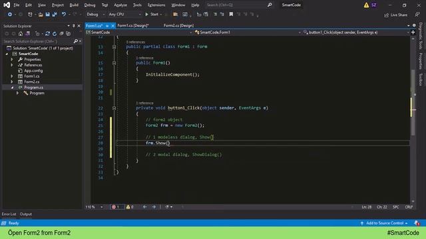Click the status bar notifications bell icon
Screen dimensions: 426x239
pos(417,223)
